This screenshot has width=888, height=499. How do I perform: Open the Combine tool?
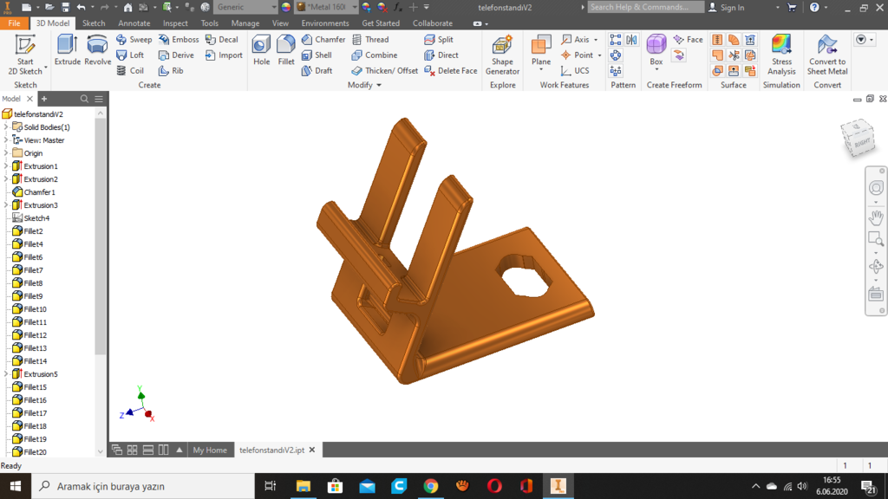[375, 55]
